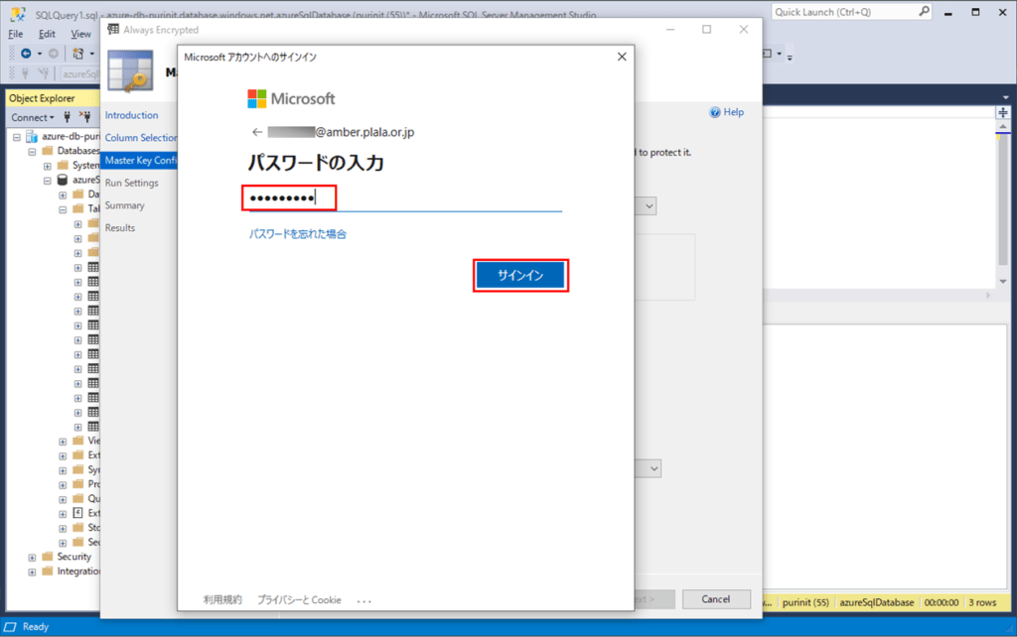
Task: Click the SSMS application icon in the title bar
Action: click(x=17, y=13)
